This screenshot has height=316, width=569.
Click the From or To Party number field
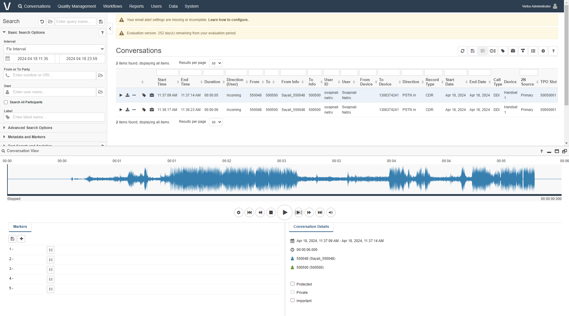[50, 75]
